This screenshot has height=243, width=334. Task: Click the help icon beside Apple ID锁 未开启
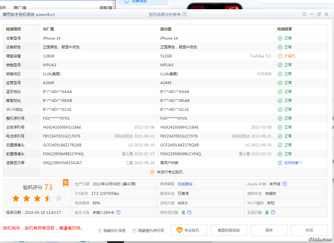pos(285,184)
